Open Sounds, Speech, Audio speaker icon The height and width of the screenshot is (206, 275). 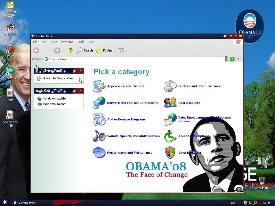point(99,136)
